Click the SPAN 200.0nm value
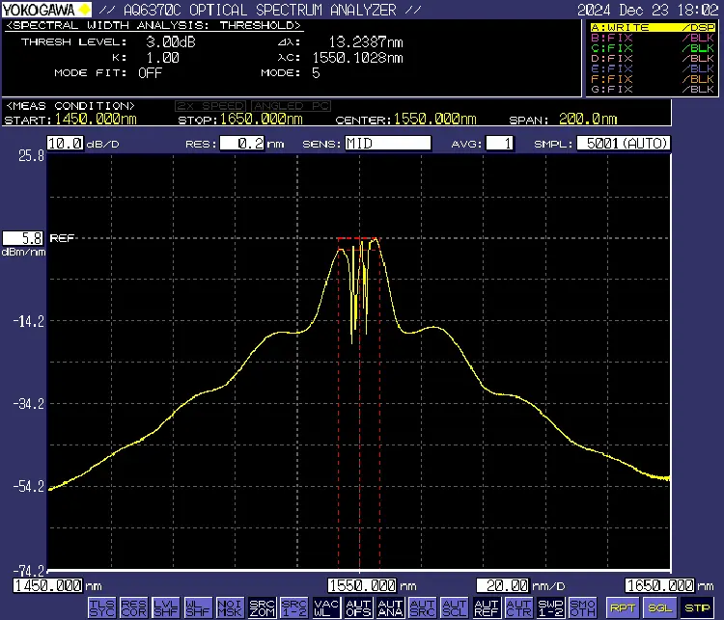Viewport: 724px width, 620px height. (588, 119)
